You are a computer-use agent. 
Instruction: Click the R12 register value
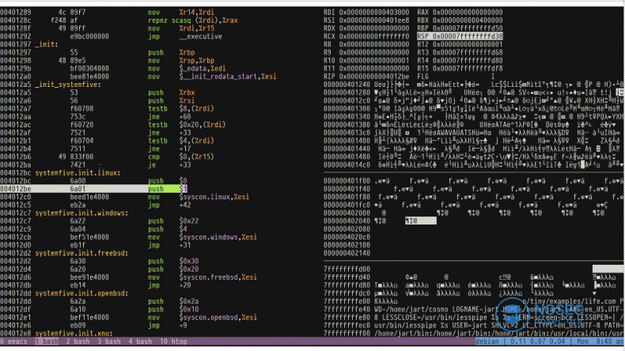coord(468,44)
